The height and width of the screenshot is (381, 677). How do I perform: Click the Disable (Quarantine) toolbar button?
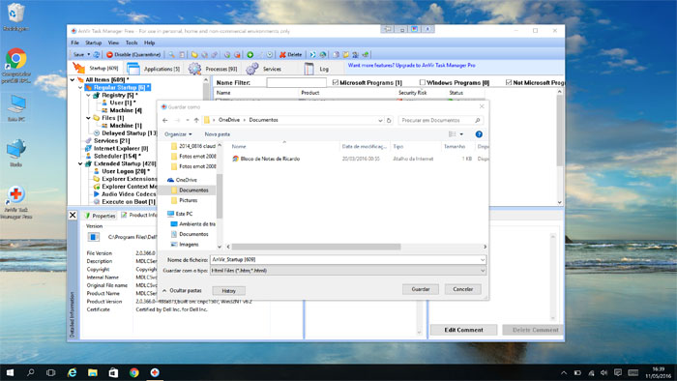133,55
